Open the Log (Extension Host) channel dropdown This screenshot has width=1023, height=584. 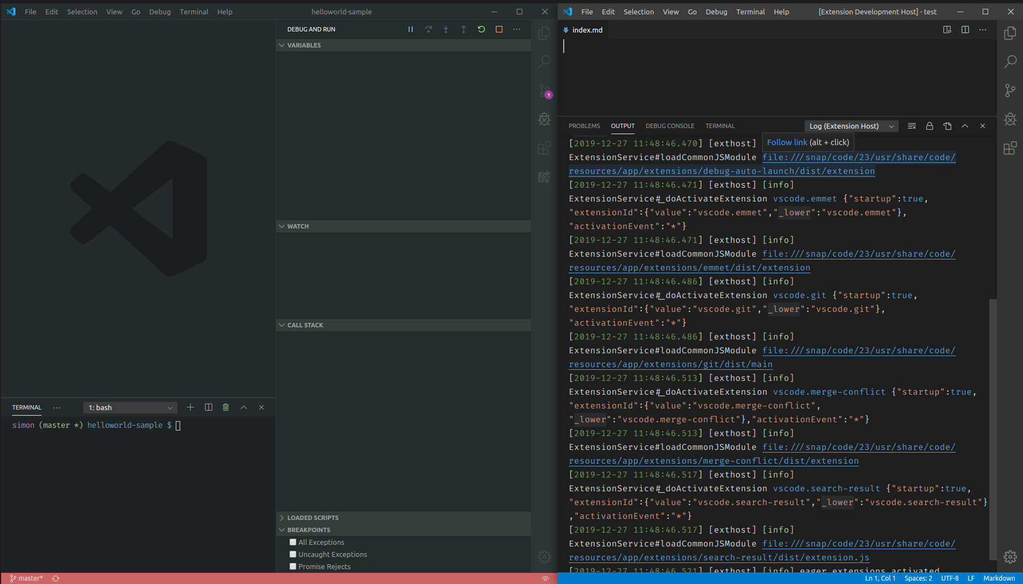[x=851, y=126]
